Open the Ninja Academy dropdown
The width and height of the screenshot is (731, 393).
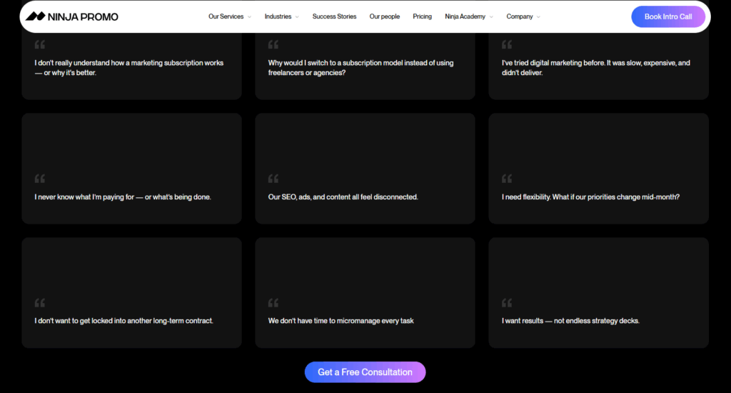click(x=468, y=16)
